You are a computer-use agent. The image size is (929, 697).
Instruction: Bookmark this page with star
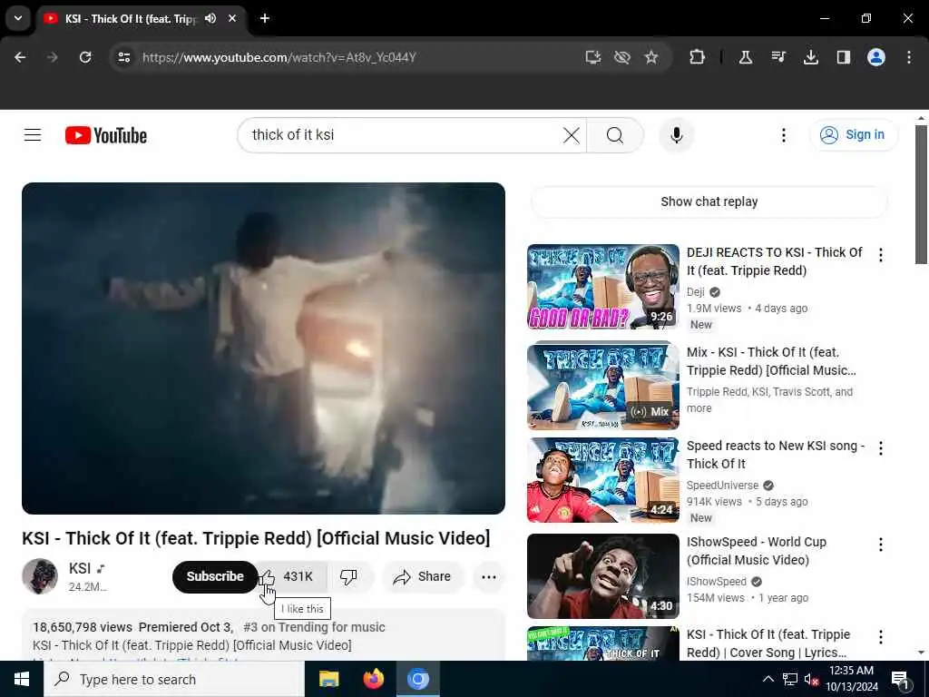coord(651,57)
